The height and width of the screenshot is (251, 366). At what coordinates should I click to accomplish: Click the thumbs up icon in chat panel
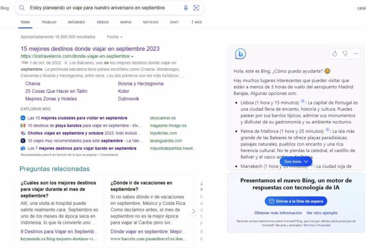(334, 53)
